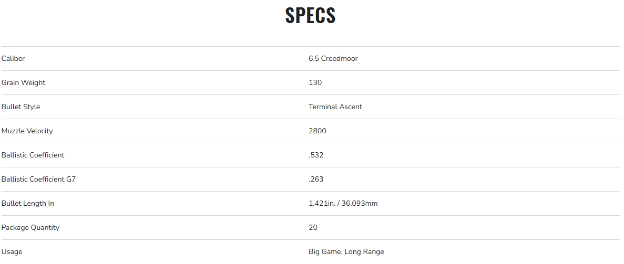Click the grain weight value 130
This screenshot has height=264, width=624.
tap(315, 83)
